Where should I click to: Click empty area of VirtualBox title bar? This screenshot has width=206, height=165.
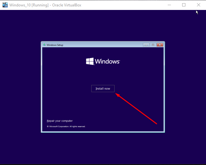pos(129,5)
